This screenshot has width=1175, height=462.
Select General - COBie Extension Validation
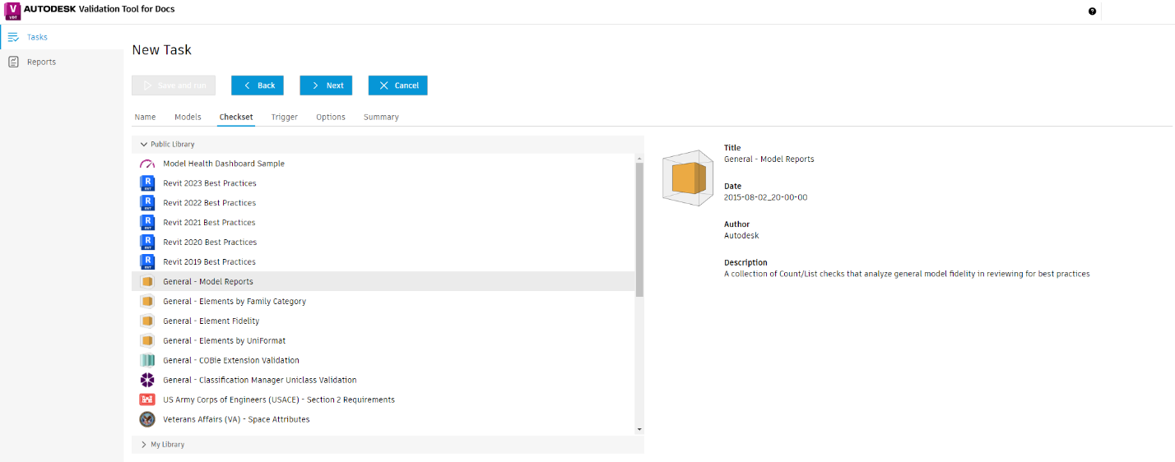tap(383, 361)
